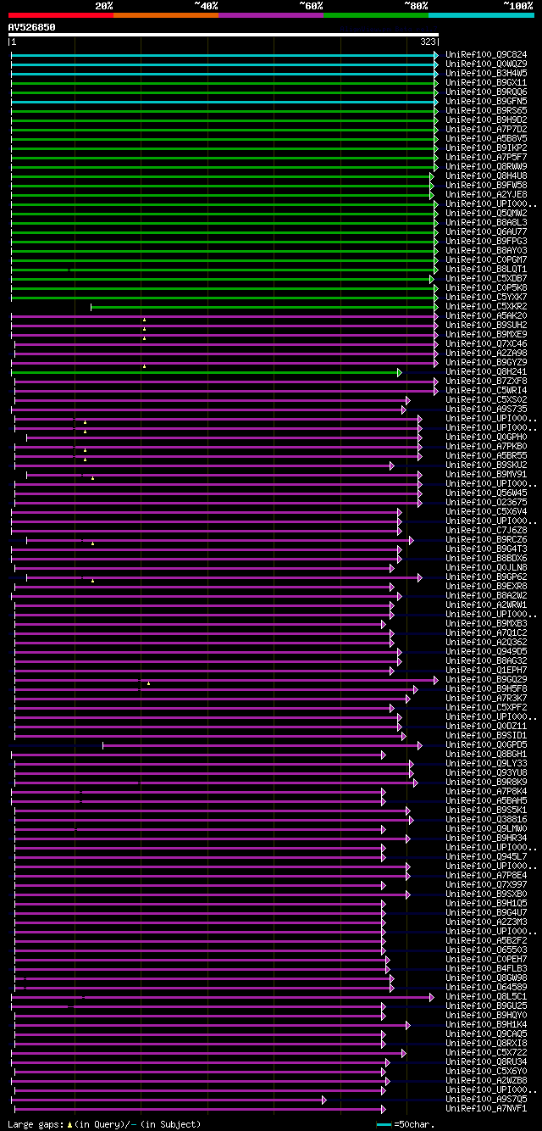Open hit UniRef100_A7P7D2
Viewport: 542px width, 1131px height.
point(486,129)
